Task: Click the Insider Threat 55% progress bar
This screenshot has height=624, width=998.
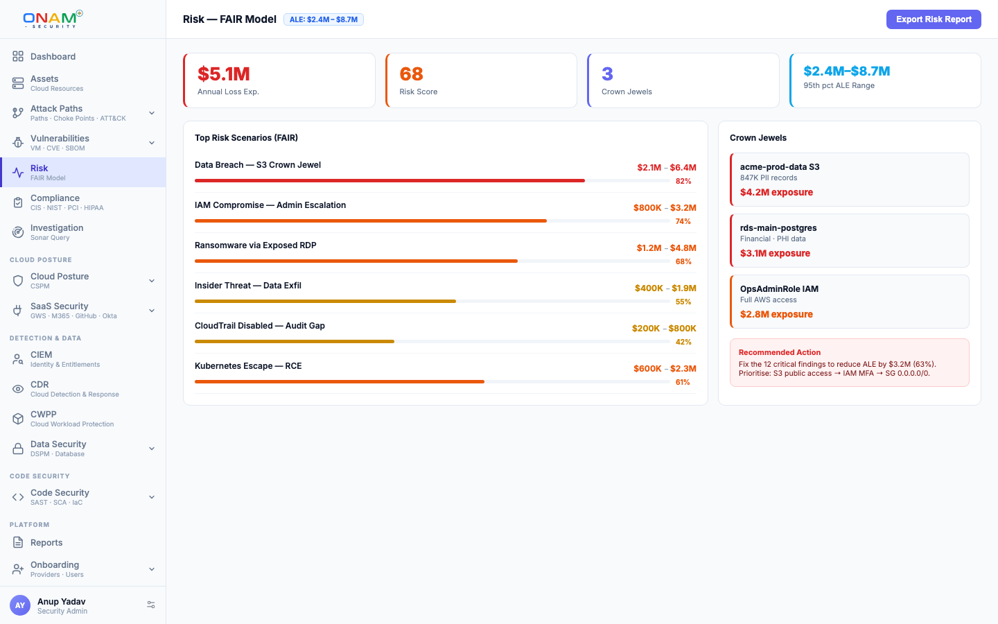Action: pyautogui.click(x=431, y=301)
